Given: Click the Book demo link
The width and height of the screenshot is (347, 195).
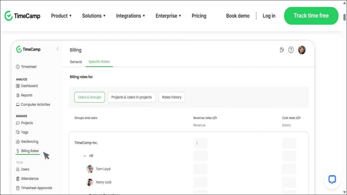Looking at the screenshot, I should (x=238, y=16).
